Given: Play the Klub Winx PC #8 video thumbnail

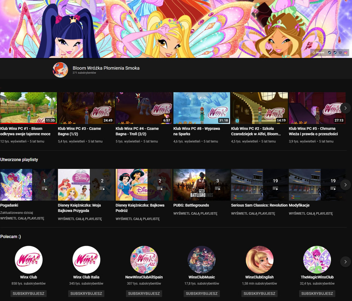Looking at the screenshot, I should tap(202, 108).
